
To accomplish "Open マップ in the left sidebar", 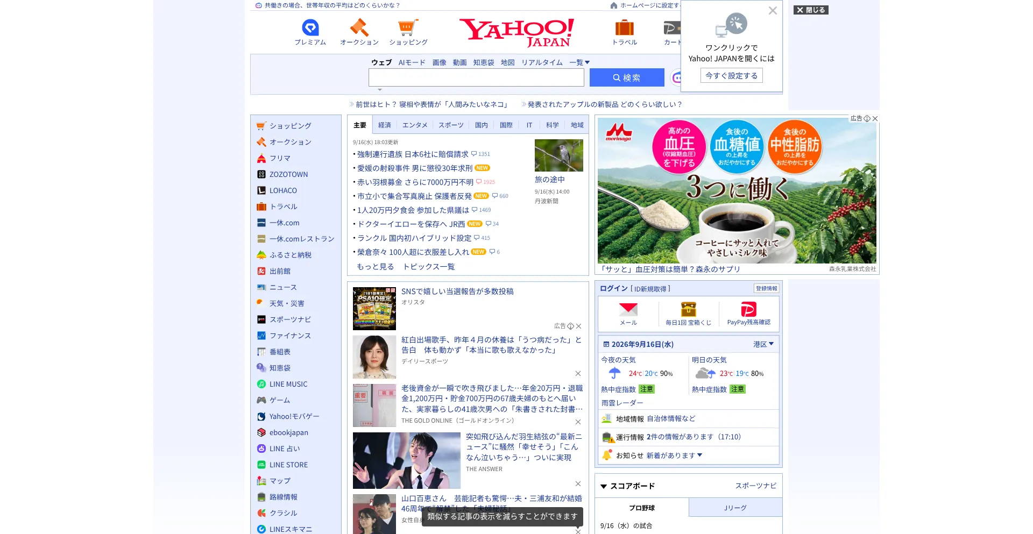I will click(x=280, y=481).
